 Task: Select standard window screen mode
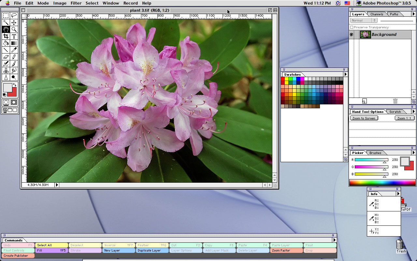(5, 110)
